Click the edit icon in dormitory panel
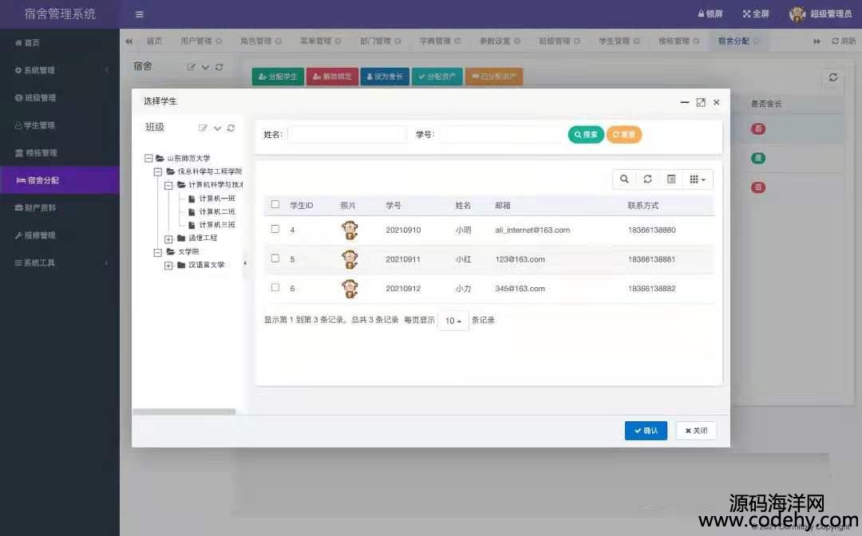The width and height of the screenshot is (862, 536). pyautogui.click(x=191, y=67)
